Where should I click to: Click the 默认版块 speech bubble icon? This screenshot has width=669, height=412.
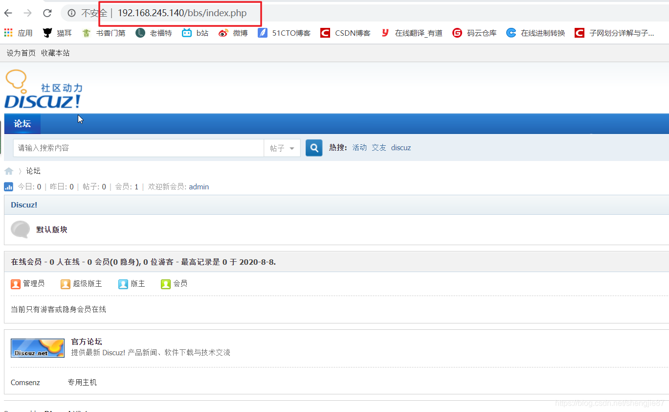(x=20, y=229)
